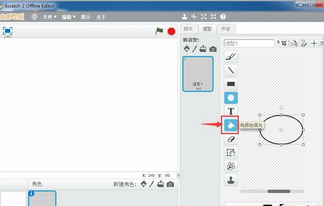Open the globe language selector

click(x=34, y=17)
